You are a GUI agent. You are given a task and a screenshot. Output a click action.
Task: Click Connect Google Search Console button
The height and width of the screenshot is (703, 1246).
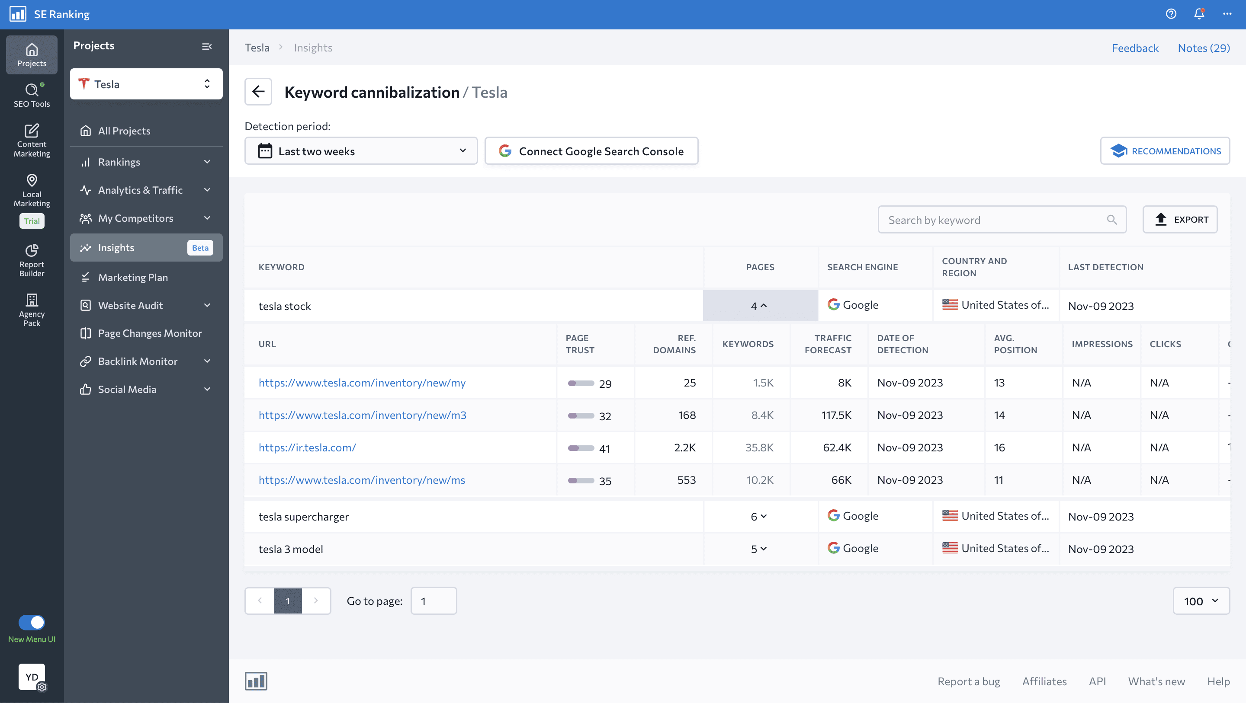pos(591,151)
